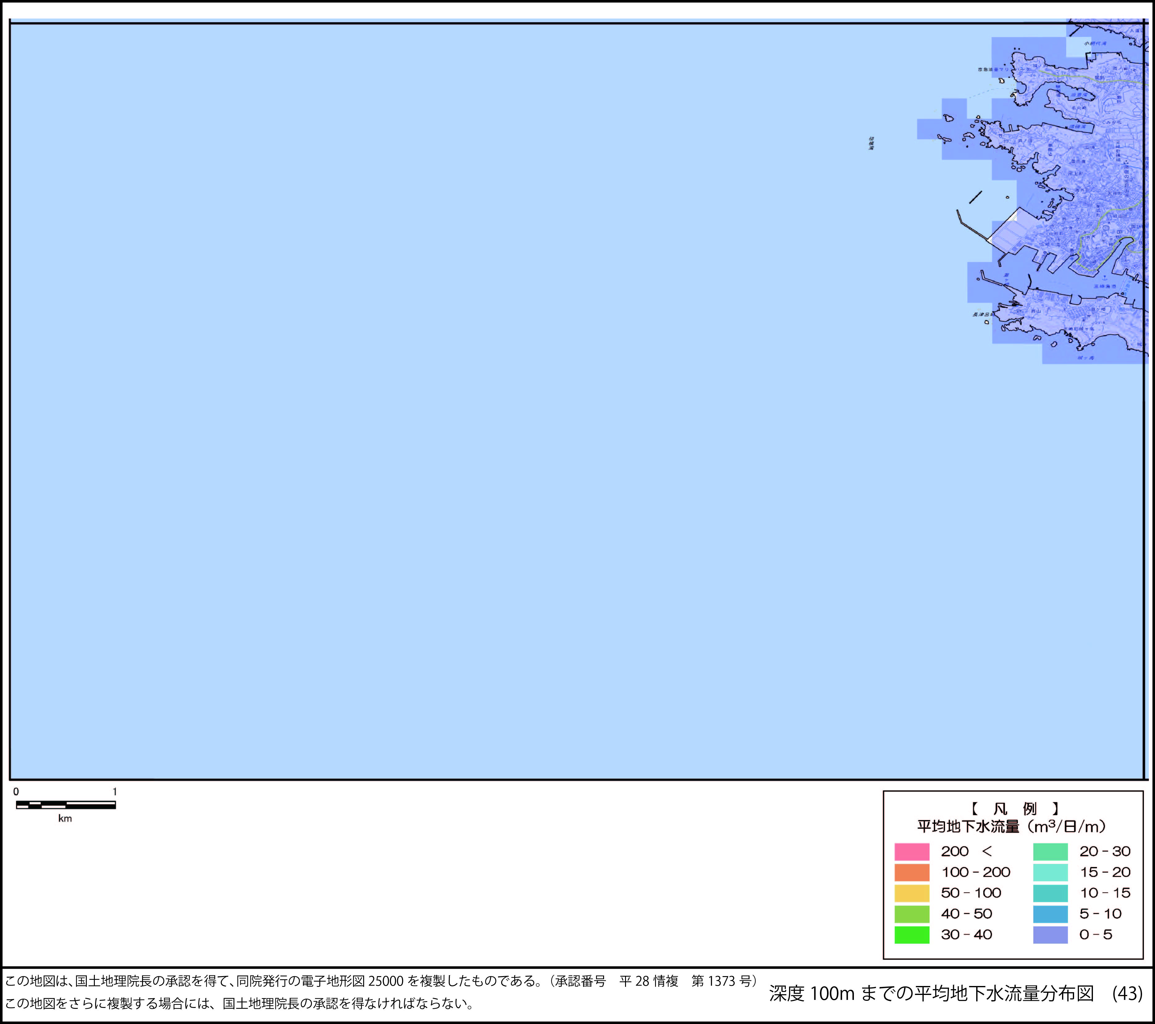Click the 'km' label under the scale bar
The image size is (1155, 1024).
tap(65, 819)
